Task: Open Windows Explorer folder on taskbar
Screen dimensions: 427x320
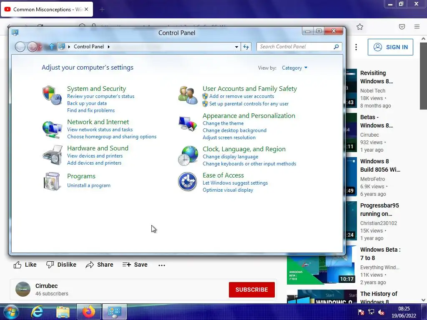Action: (x=63, y=312)
